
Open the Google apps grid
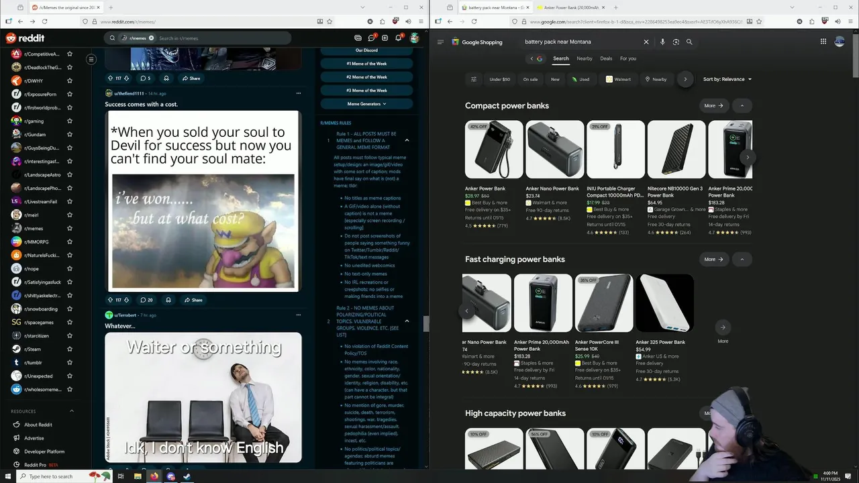tap(823, 42)
